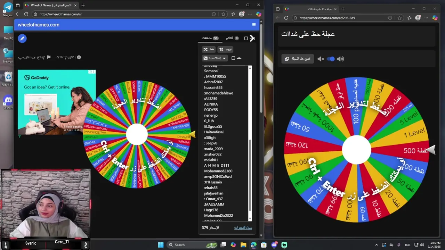Screen dimensions: 445x250
Task: Open tab actions menu in the left browser
Action: pos(18,5)
